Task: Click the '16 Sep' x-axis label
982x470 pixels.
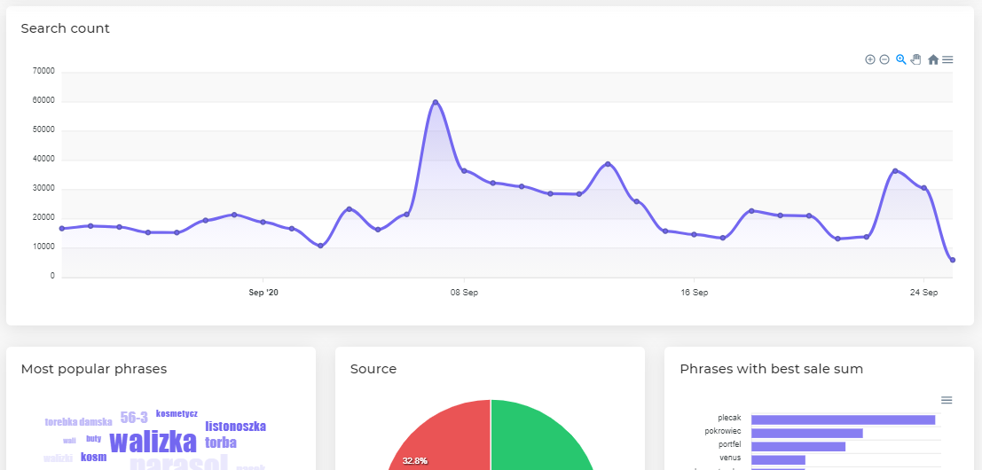Action: pos(695,293)
